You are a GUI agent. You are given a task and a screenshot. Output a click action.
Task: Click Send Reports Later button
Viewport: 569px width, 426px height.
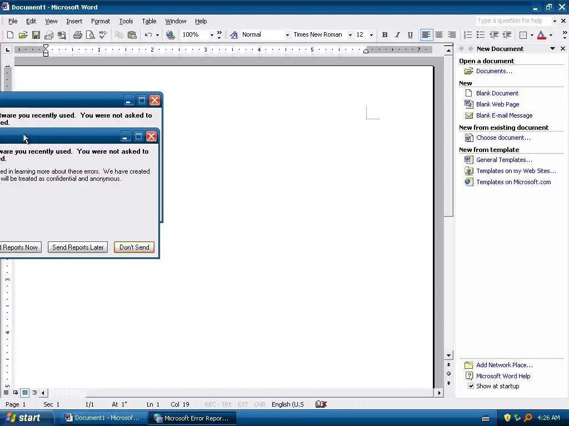click(x=78, y=247)
